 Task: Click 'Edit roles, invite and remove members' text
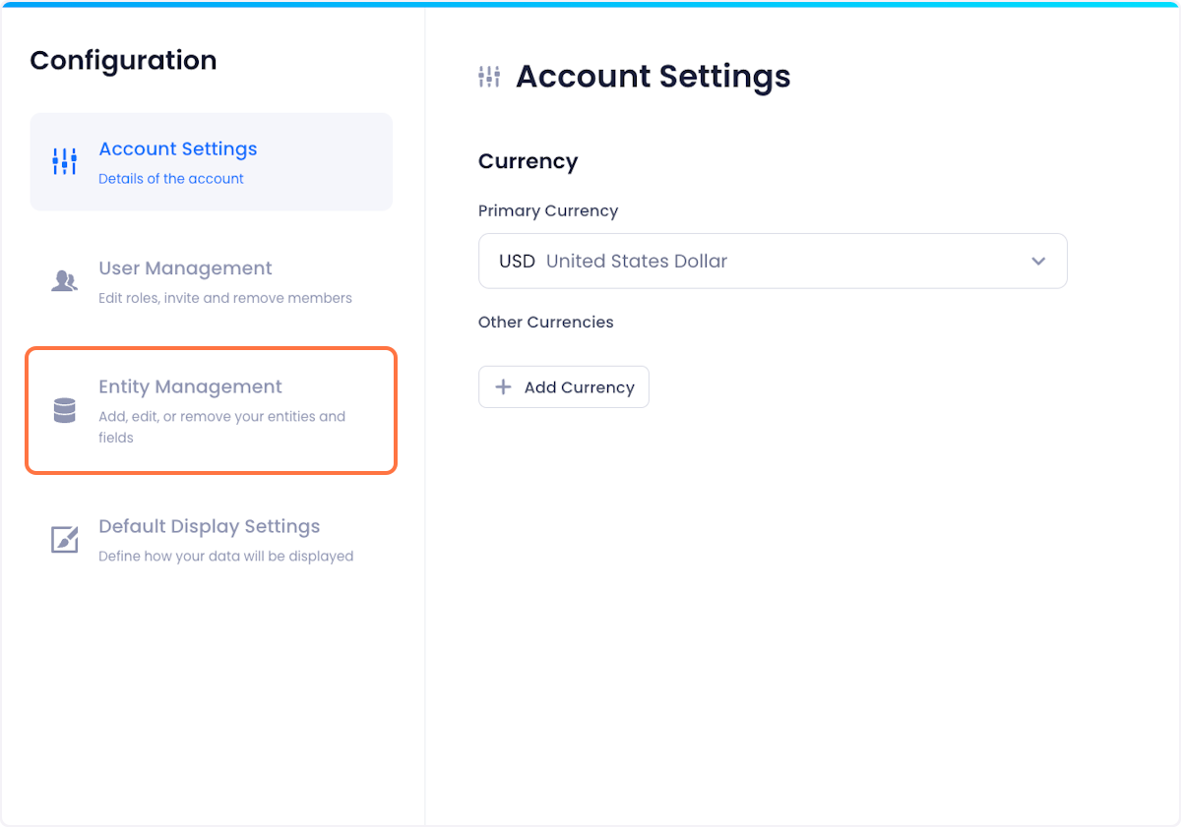pos(225,298)
